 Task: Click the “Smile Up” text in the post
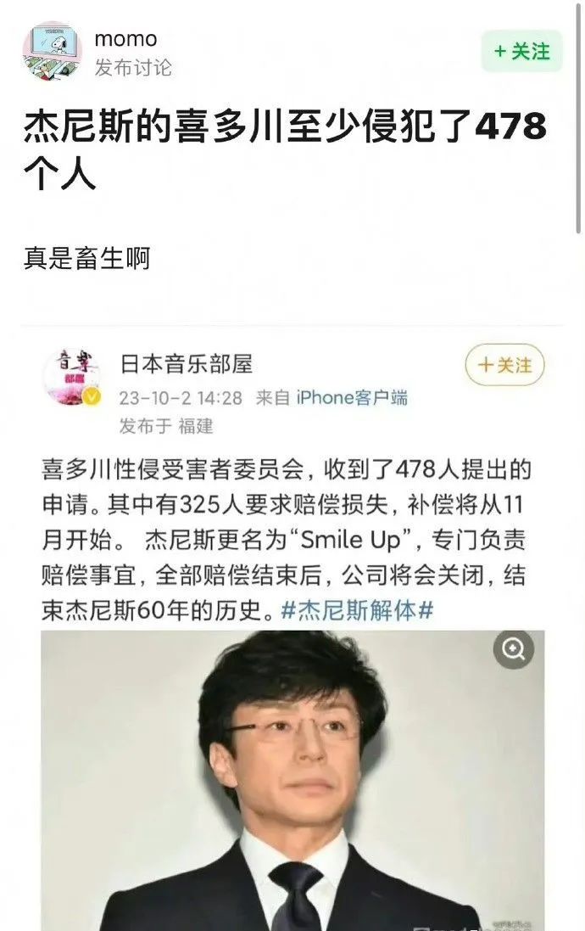[x=351, y=540]
